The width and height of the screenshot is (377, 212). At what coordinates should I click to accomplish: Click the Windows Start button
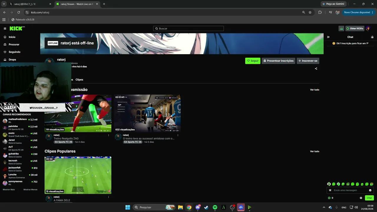[x=128, y=207]
